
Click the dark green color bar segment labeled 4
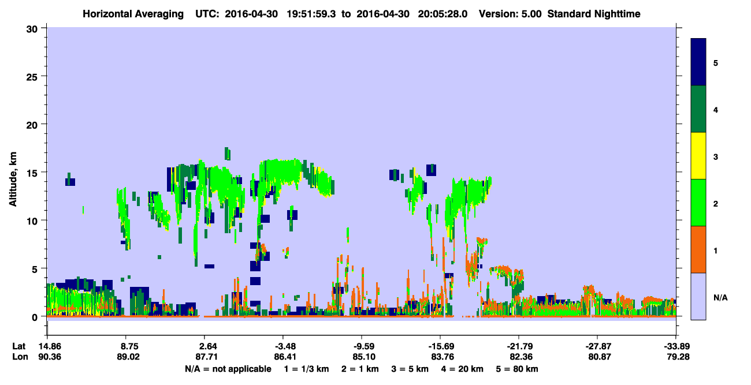[698, 109]
